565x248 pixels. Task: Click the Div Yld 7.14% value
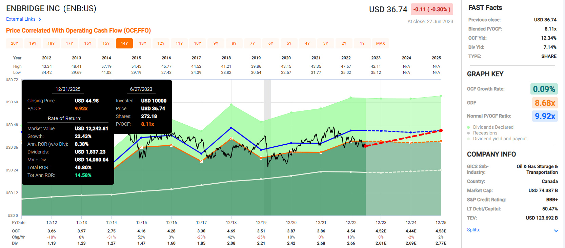click(550, 47)
